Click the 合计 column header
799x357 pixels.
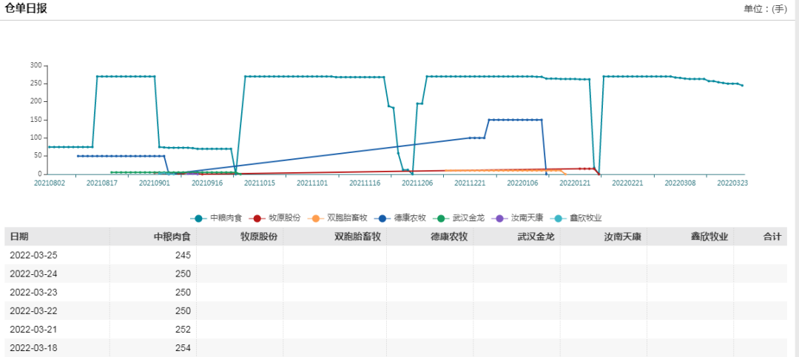click(772, 237)
